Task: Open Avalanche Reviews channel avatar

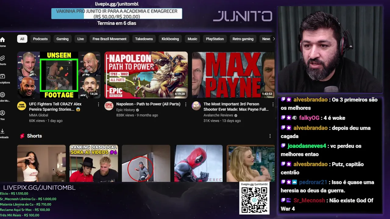Action: click(196, 106)
